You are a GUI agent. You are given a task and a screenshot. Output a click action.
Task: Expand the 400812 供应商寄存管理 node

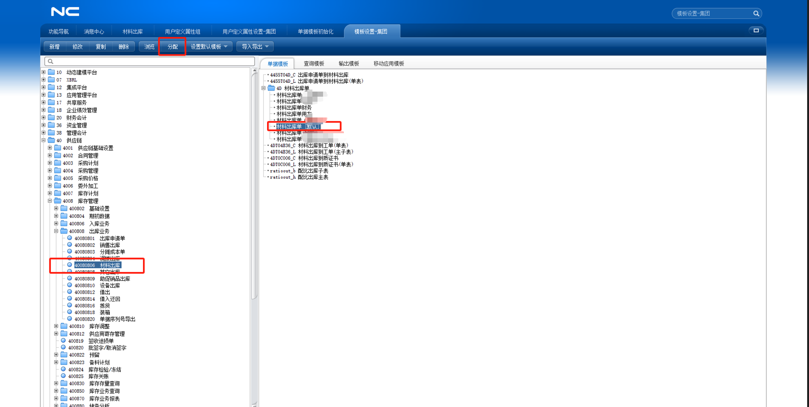(x=56, y=333)
